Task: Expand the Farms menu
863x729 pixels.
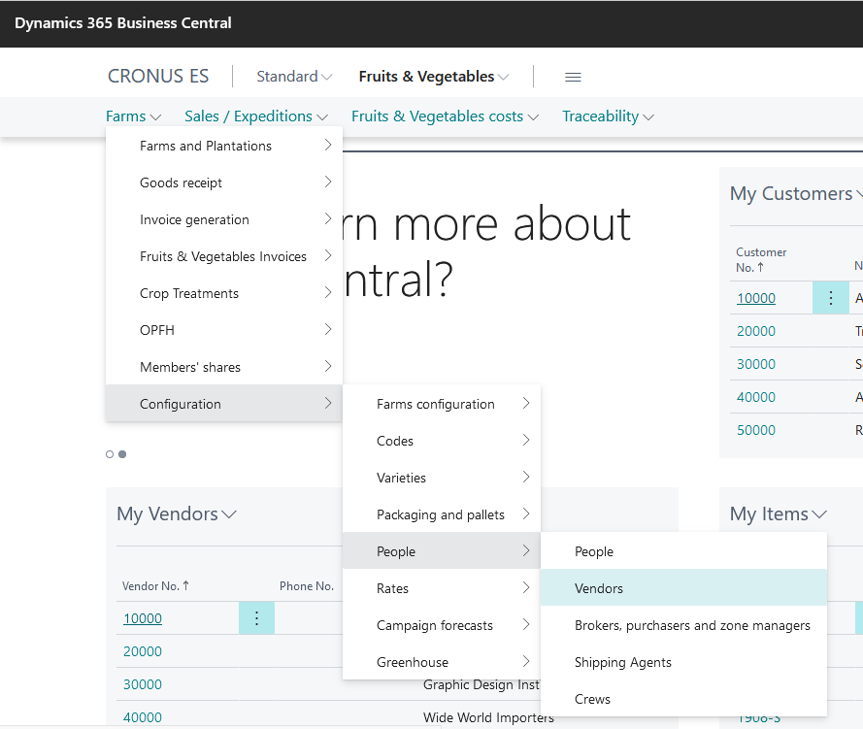Action: 133,116
